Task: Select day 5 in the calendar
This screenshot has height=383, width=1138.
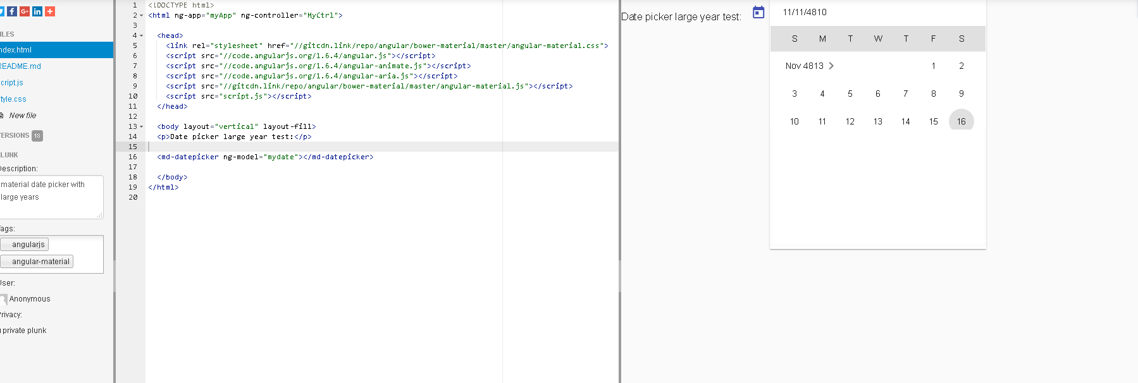Action: 850,94
